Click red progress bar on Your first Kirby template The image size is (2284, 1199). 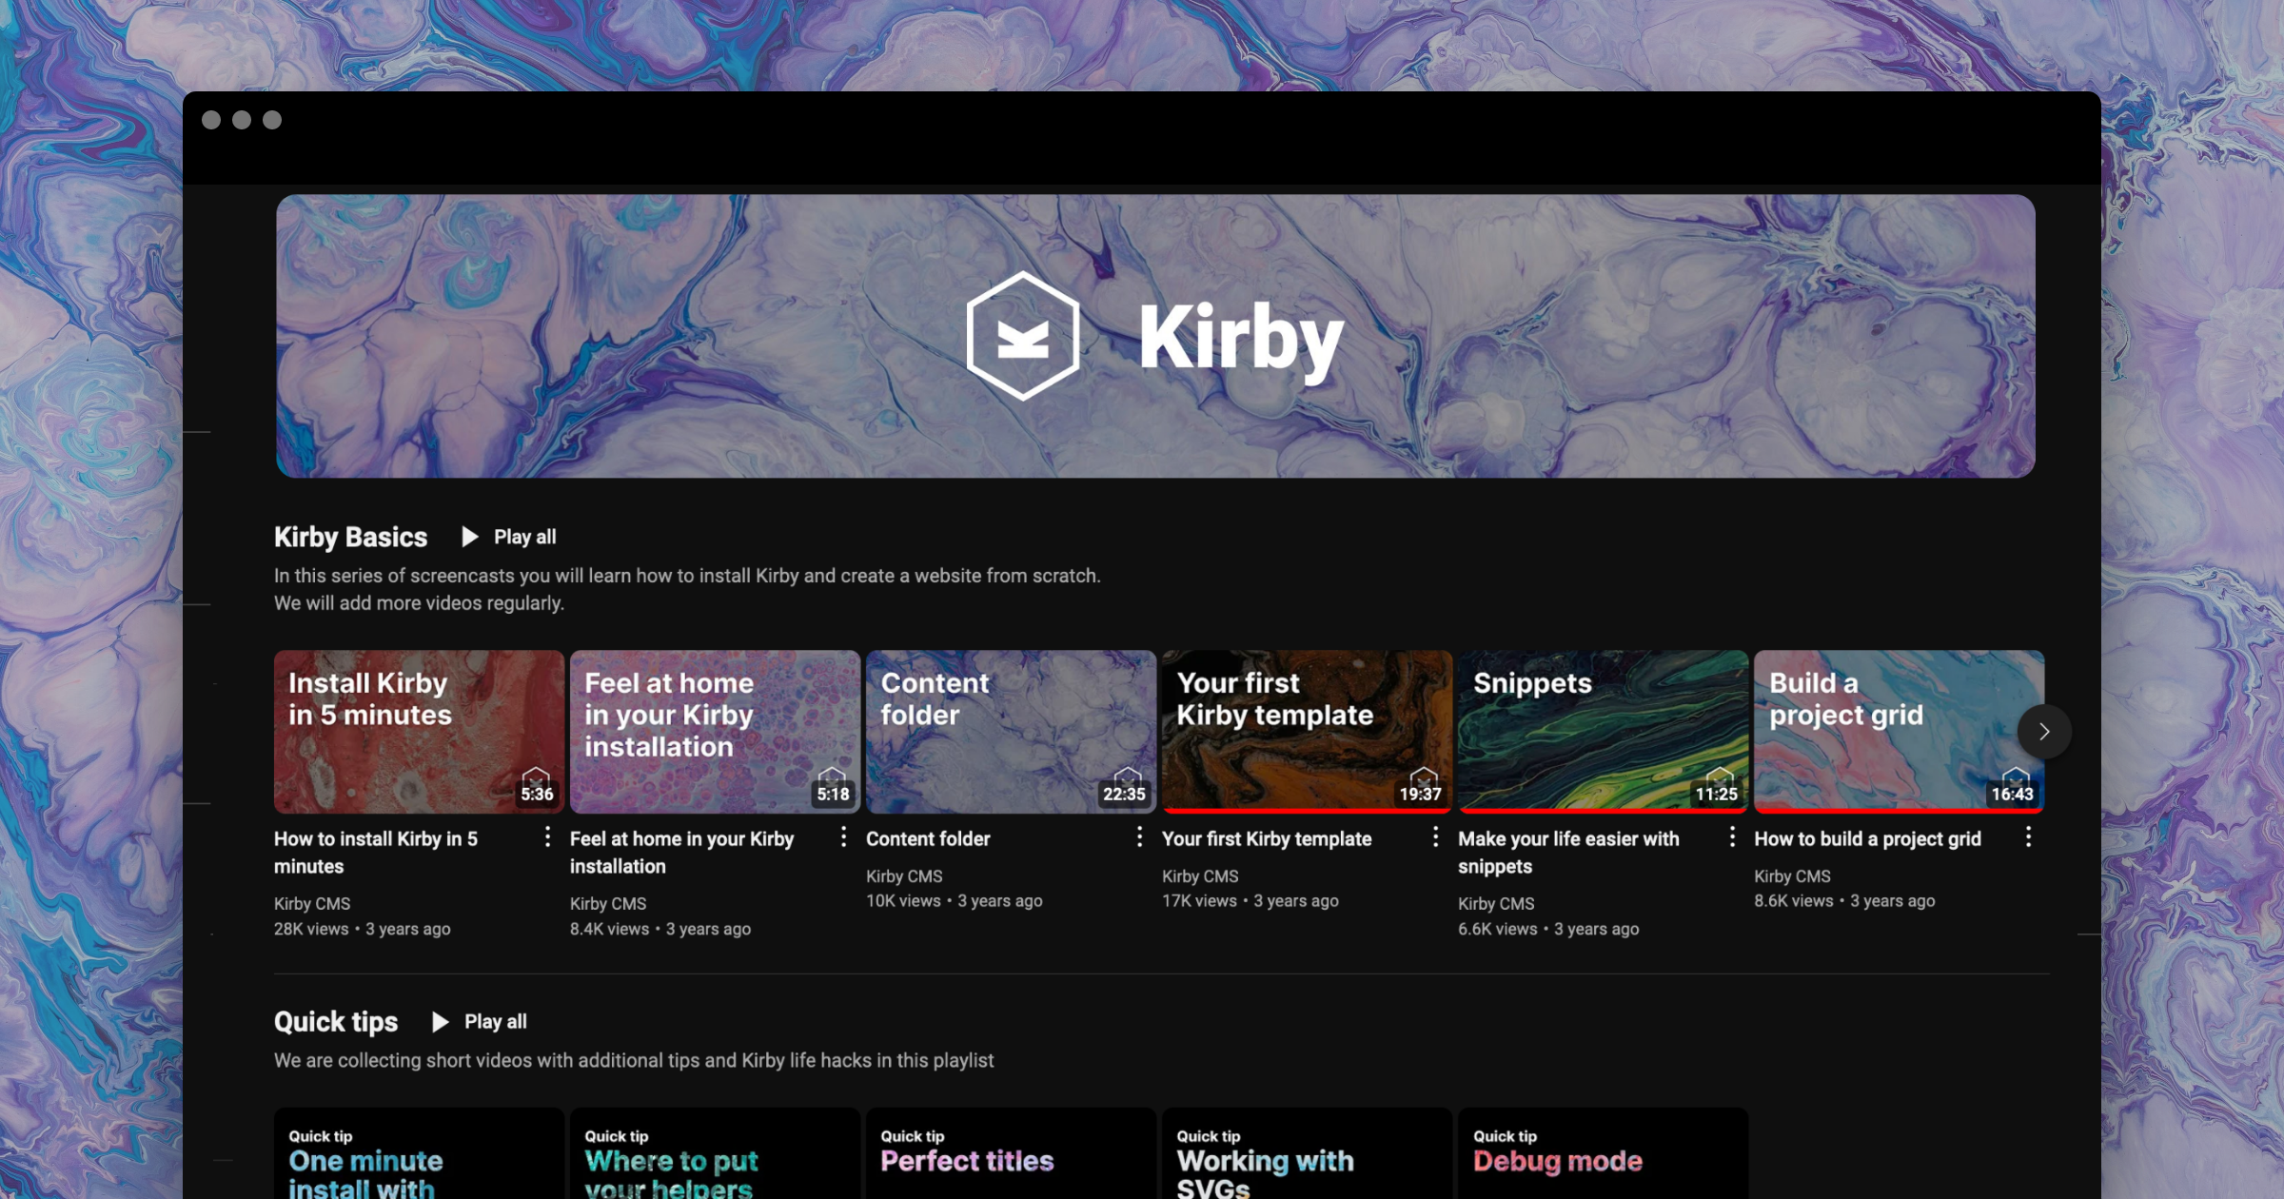(1307, 811)
